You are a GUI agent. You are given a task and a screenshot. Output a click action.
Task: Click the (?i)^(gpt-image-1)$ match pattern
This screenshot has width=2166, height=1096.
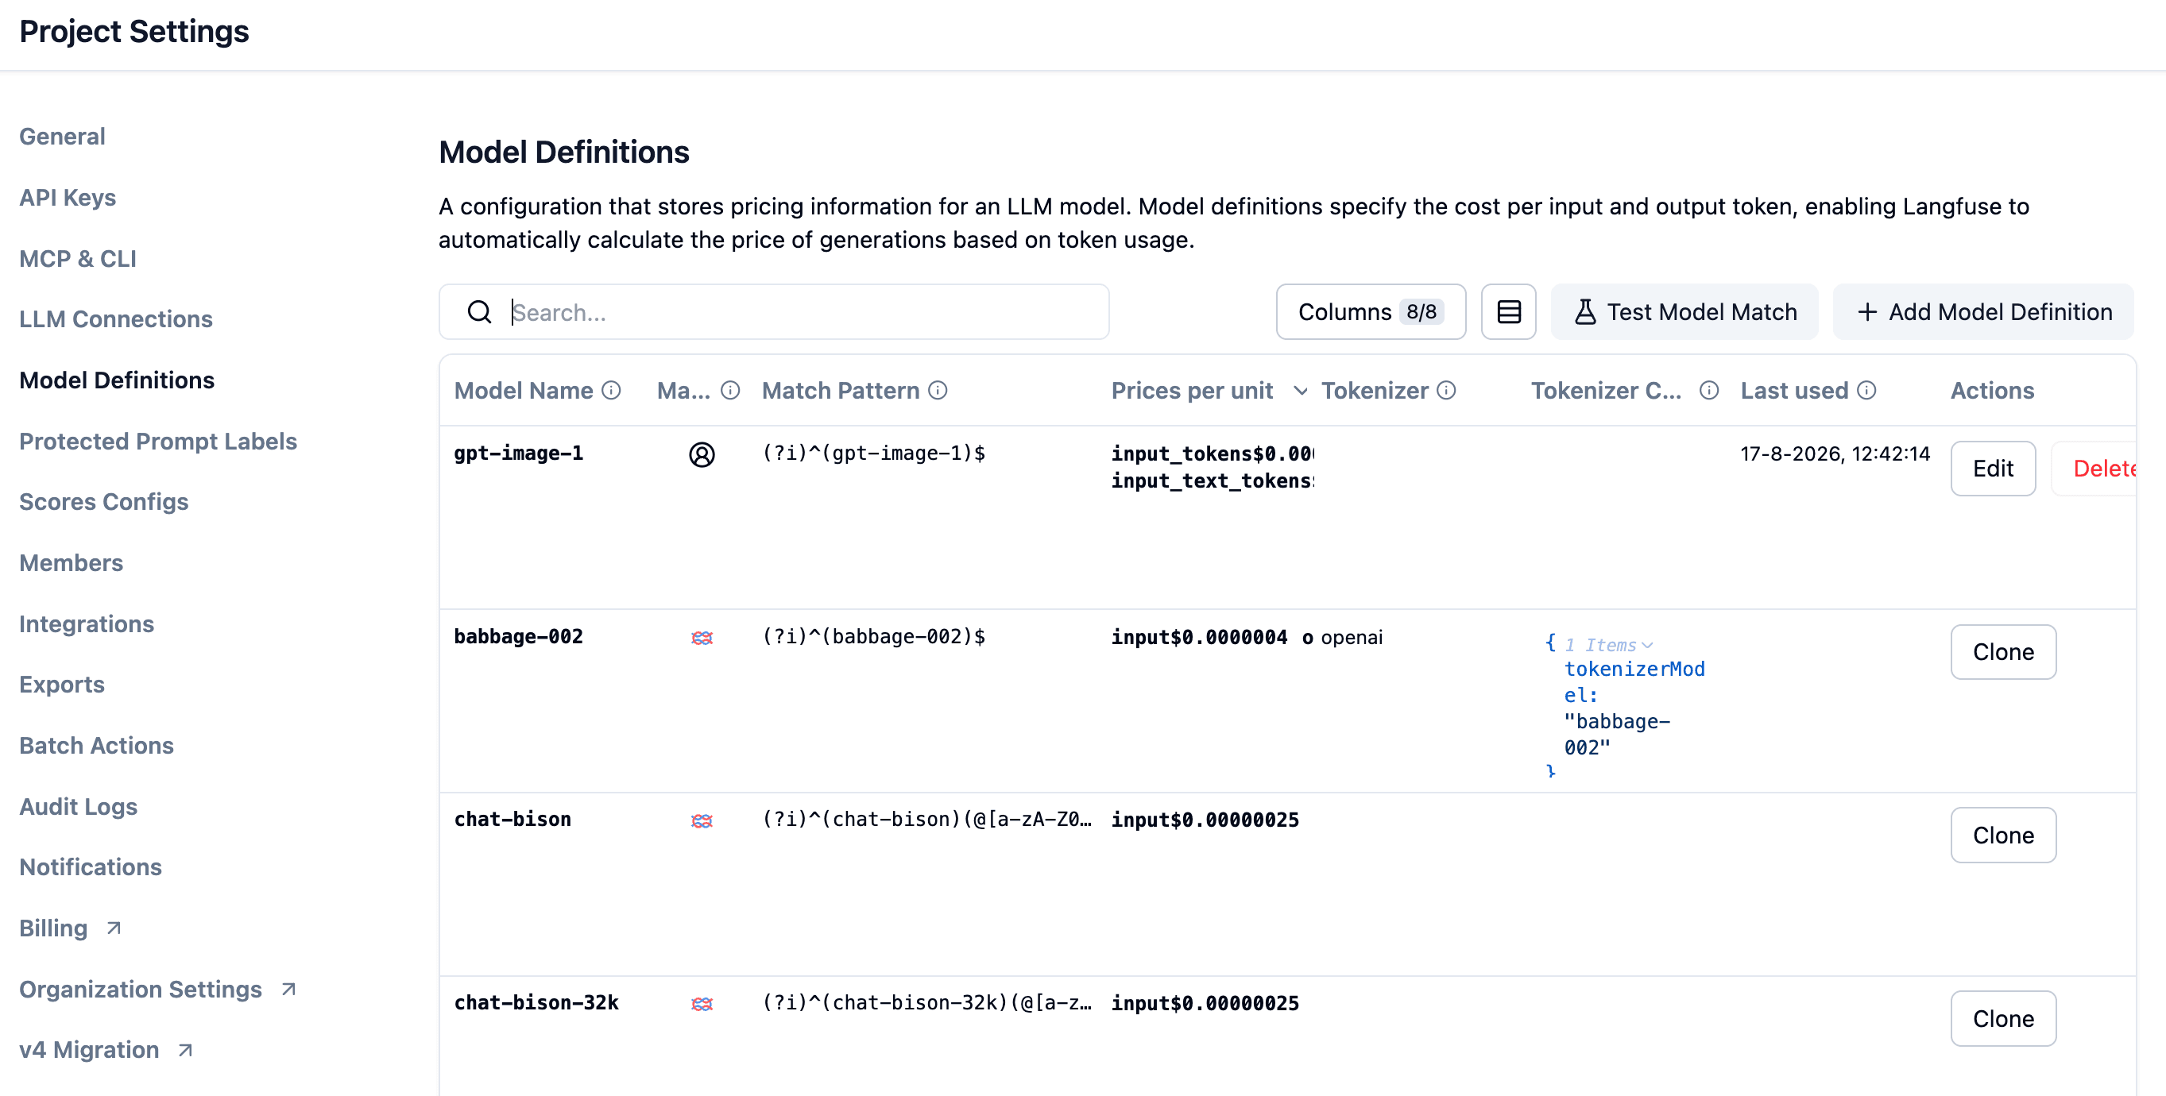[874, 453]
